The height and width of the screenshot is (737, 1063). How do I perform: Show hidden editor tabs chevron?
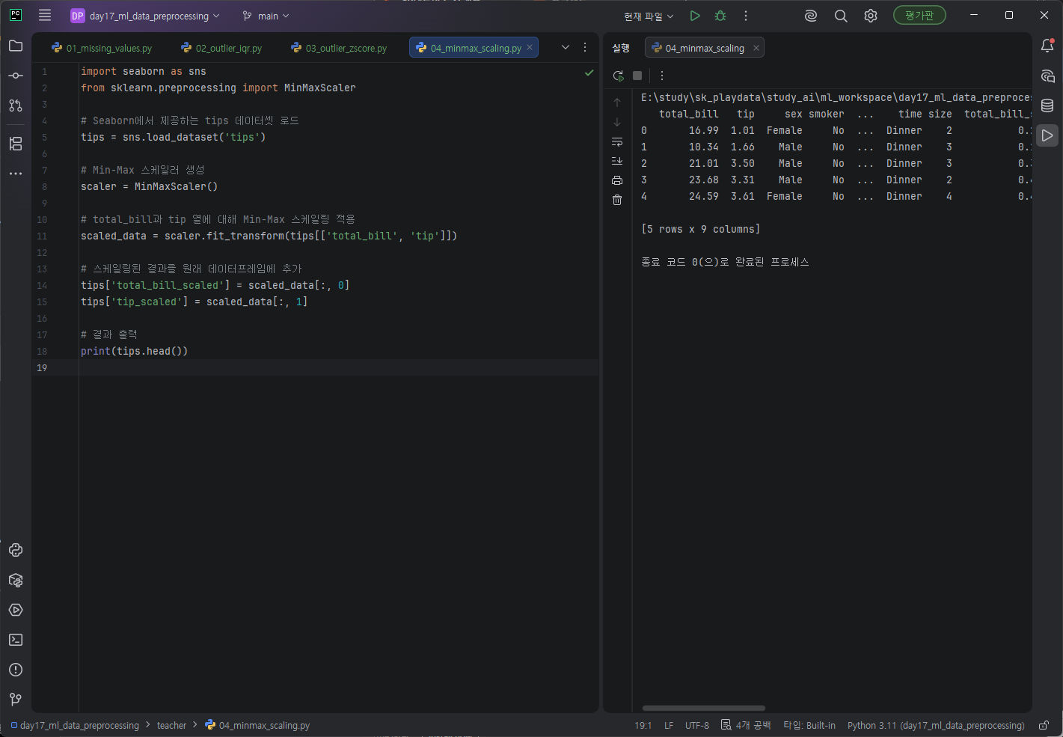(x=566, y=47)
